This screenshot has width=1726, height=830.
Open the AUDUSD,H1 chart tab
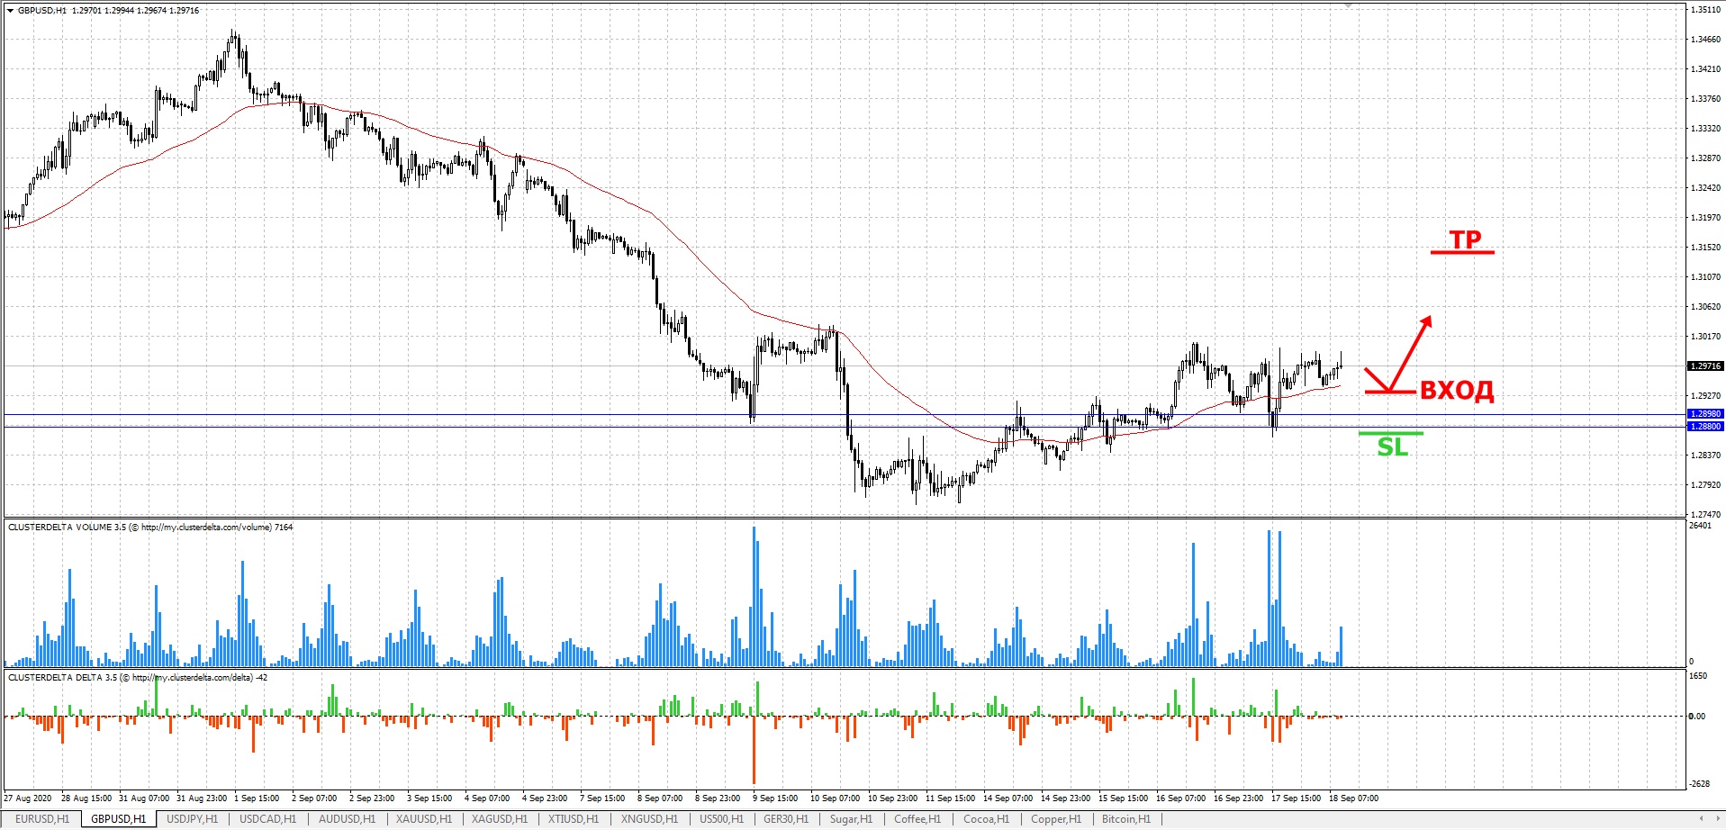(x=347, y=819)
